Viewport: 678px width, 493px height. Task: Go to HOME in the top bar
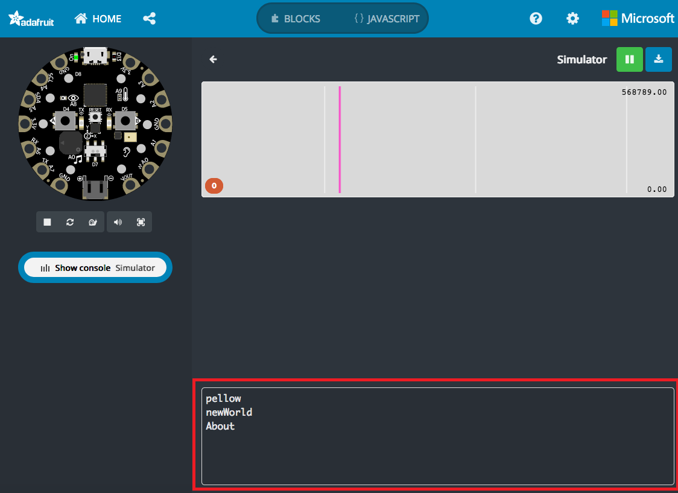point(98,18)
